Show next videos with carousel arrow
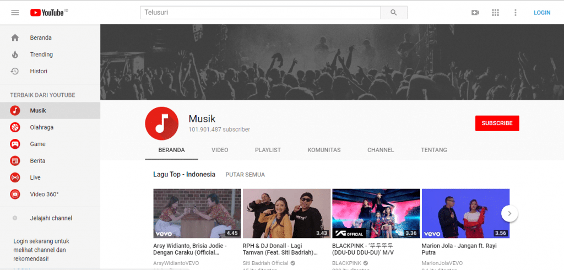Screen dimensions: 564x270 509,213
